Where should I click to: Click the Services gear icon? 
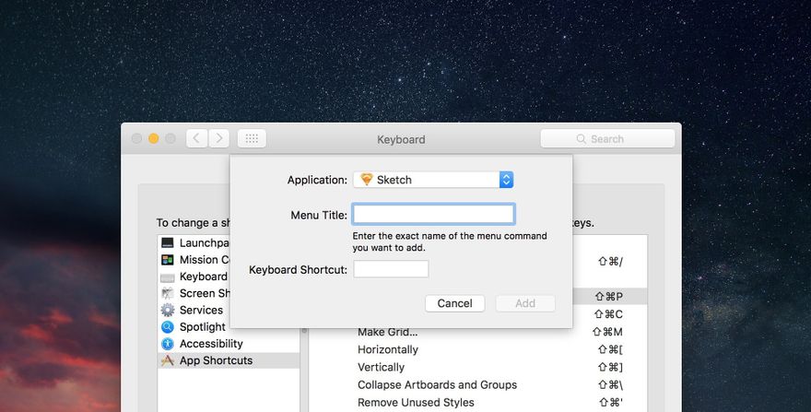(168, 310)
